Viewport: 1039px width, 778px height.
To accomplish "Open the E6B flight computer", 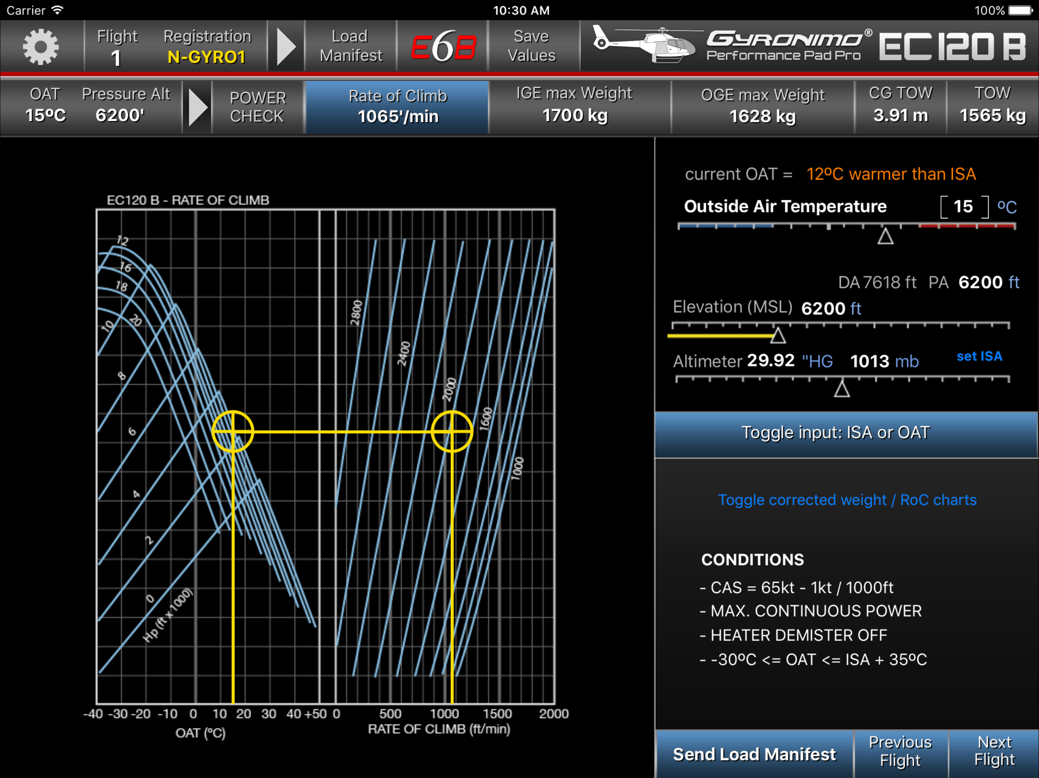I will coord(443,46).
